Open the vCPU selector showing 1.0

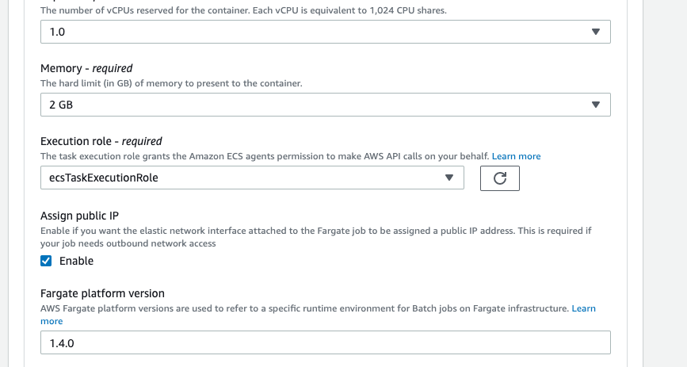(x=317, y=32)
